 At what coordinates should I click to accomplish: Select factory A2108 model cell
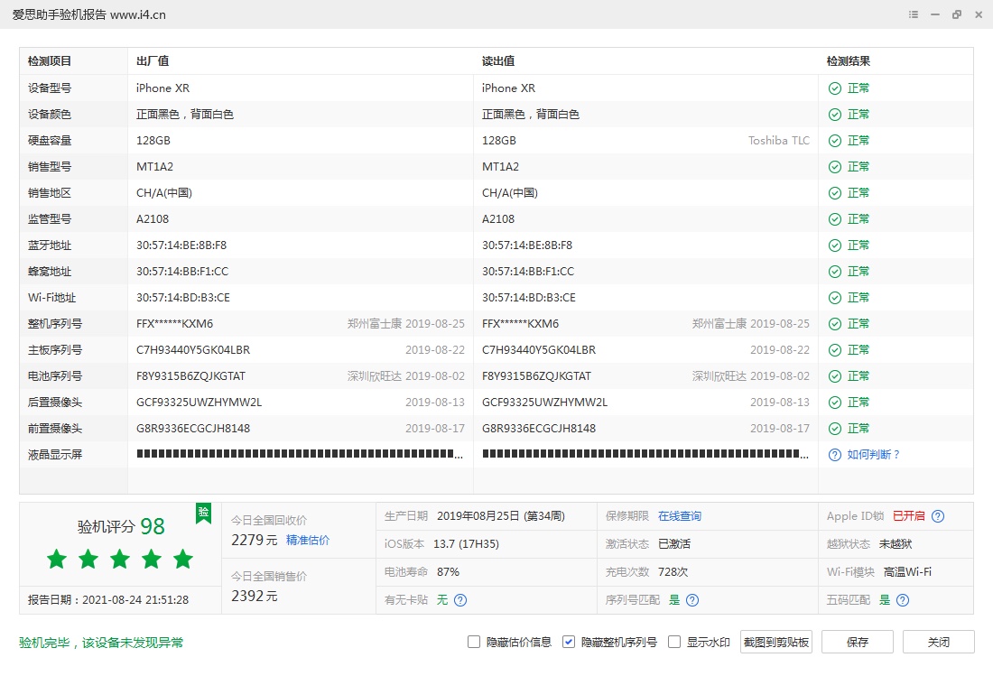click(153, 219)
